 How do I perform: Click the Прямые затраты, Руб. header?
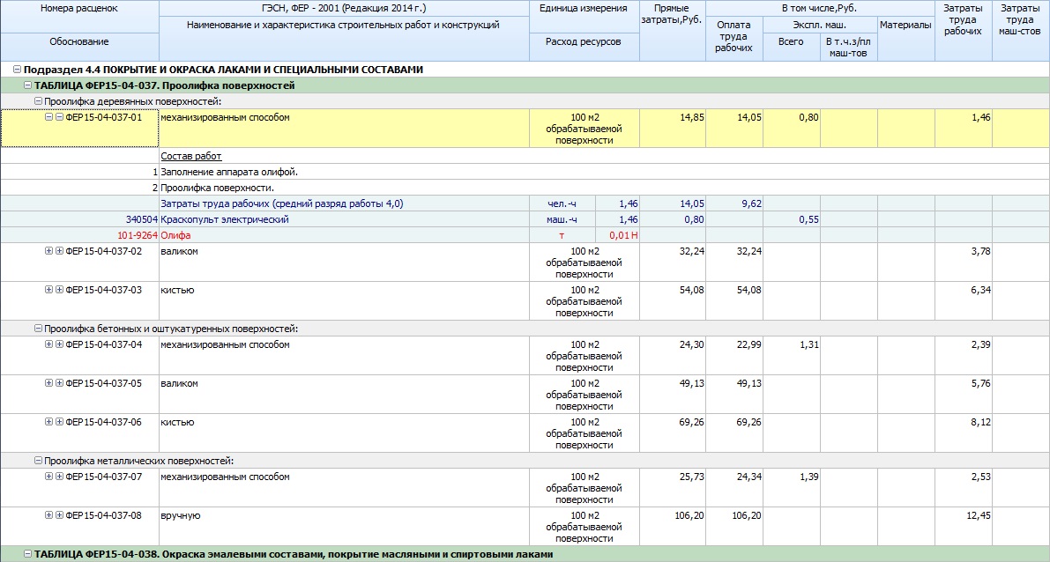pyautogui.click(x=673, y=31)
